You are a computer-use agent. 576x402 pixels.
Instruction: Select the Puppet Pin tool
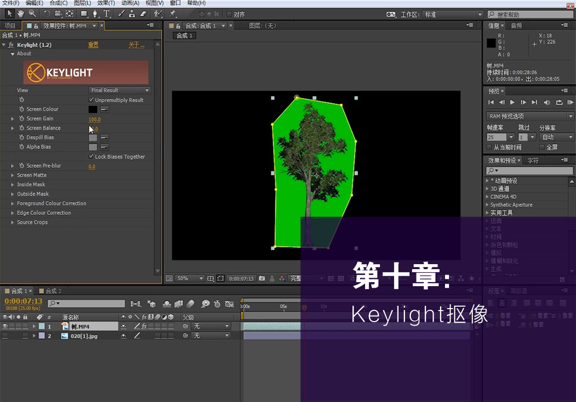(172, 14)
